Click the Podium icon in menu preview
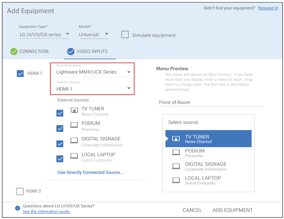 [176, 153]
